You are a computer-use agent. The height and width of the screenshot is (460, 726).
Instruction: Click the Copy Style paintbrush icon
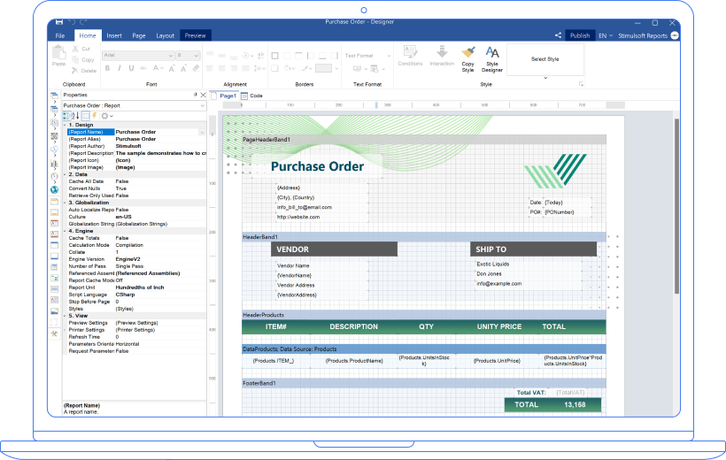tap(467, 54)
